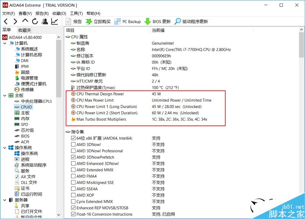Open the 查看(V) menu
The width and height of the screenshot is (305, 219).
pos(25,13)
